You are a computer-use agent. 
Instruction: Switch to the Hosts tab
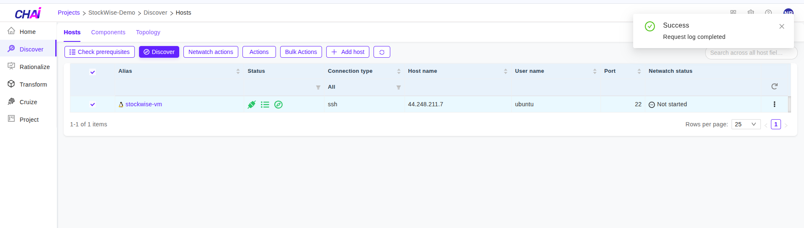pyautogui.click(x=72, y=32)
